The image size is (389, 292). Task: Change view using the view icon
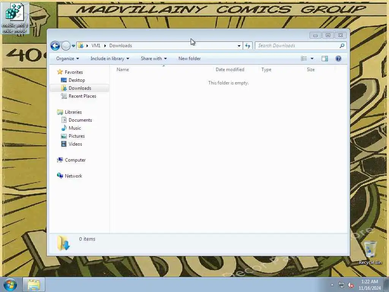[304, 59]
